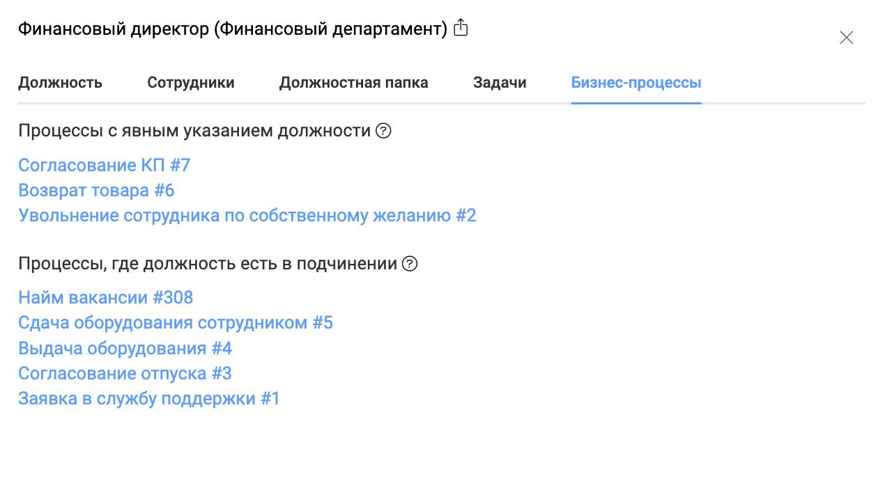Open process Согласование КП #7
The image size is (885, 504).
[104, 165]
